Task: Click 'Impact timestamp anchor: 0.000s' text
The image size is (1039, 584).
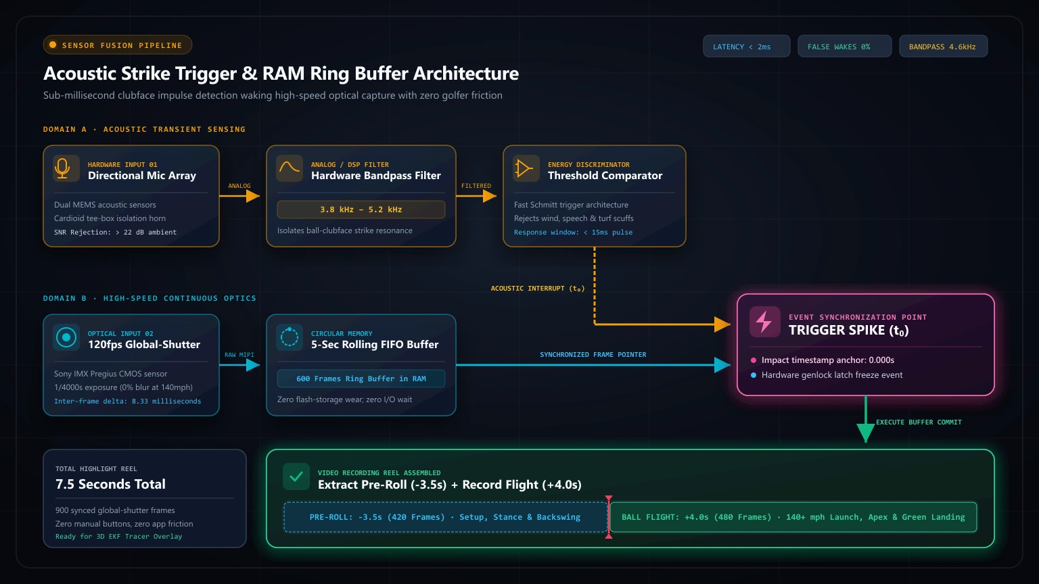Action: click(x=828, y=360)
